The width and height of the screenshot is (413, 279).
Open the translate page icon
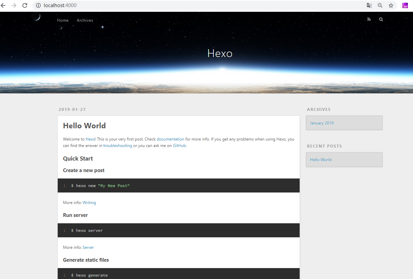pos(369,5)
